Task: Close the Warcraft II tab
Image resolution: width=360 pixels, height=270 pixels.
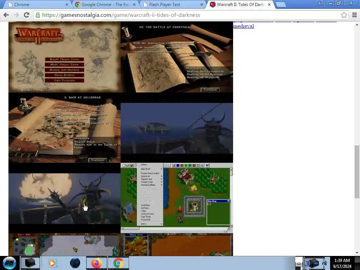Action: point(269,5)
